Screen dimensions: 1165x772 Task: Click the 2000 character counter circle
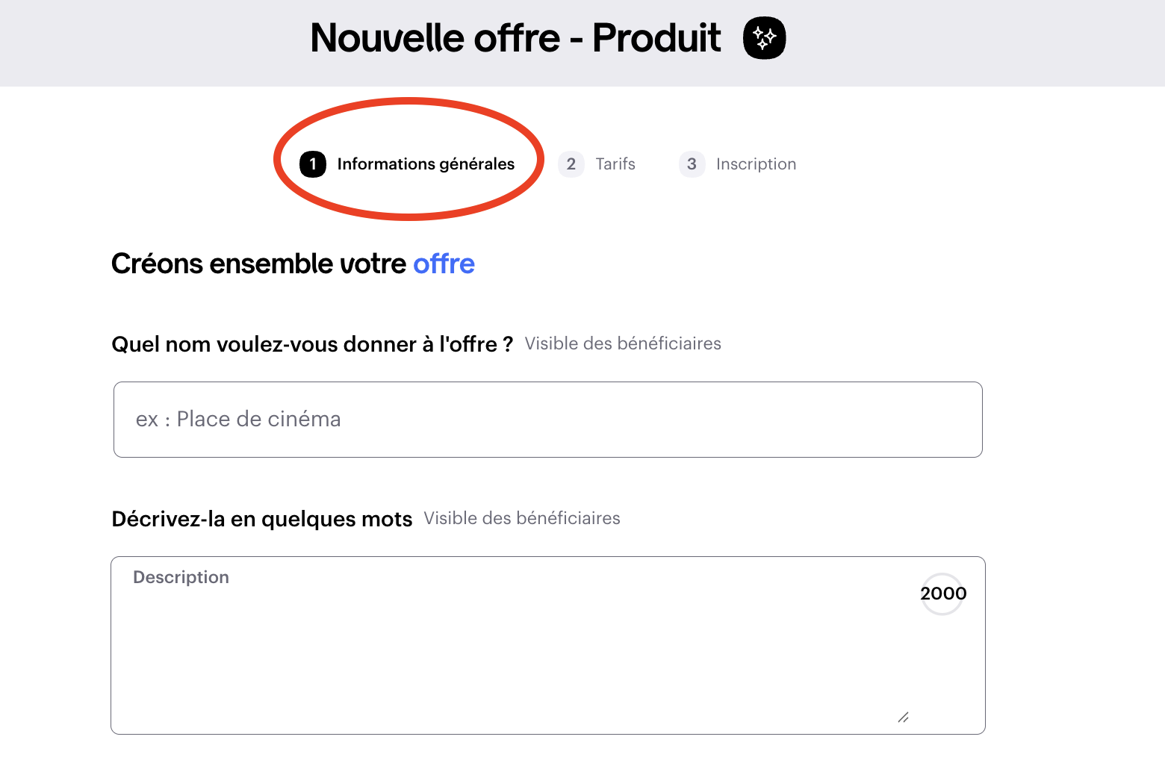click(x=942, y=594)
